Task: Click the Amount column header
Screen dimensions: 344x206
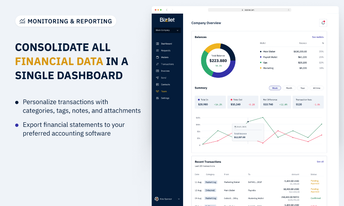Action: tap(295, 174)
